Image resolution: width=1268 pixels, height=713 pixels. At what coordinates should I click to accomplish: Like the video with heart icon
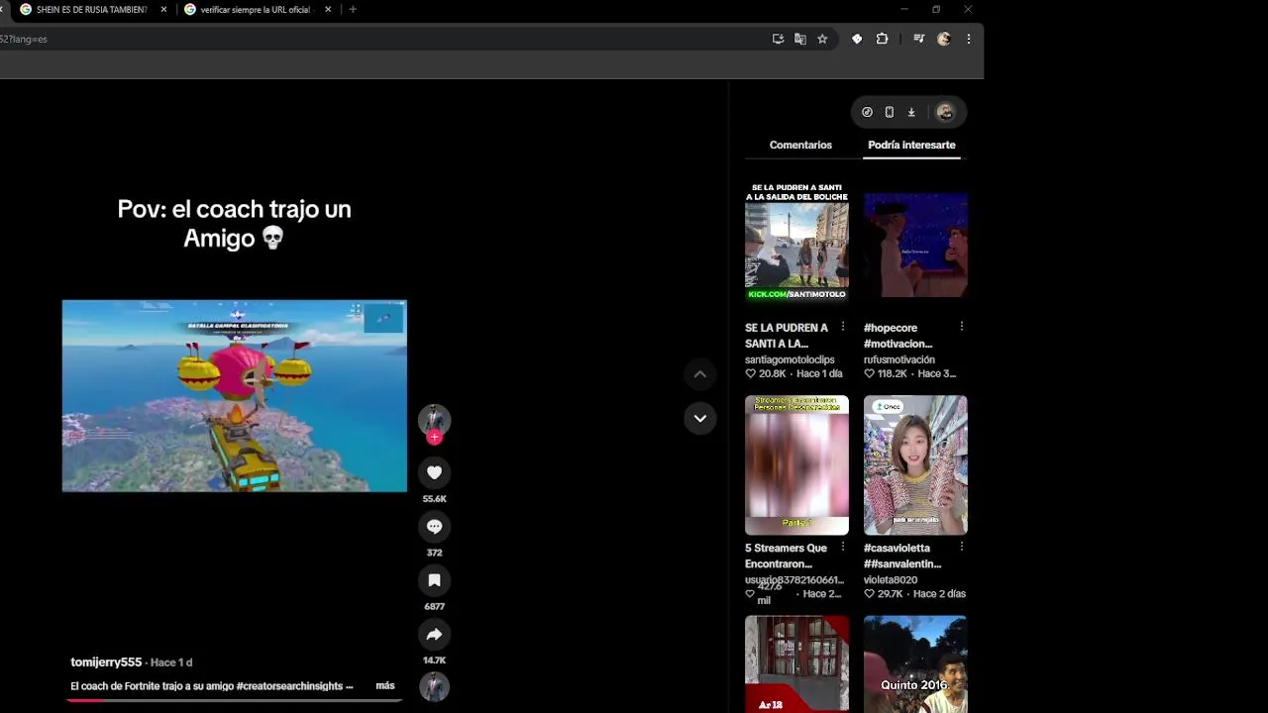(434, 472)
